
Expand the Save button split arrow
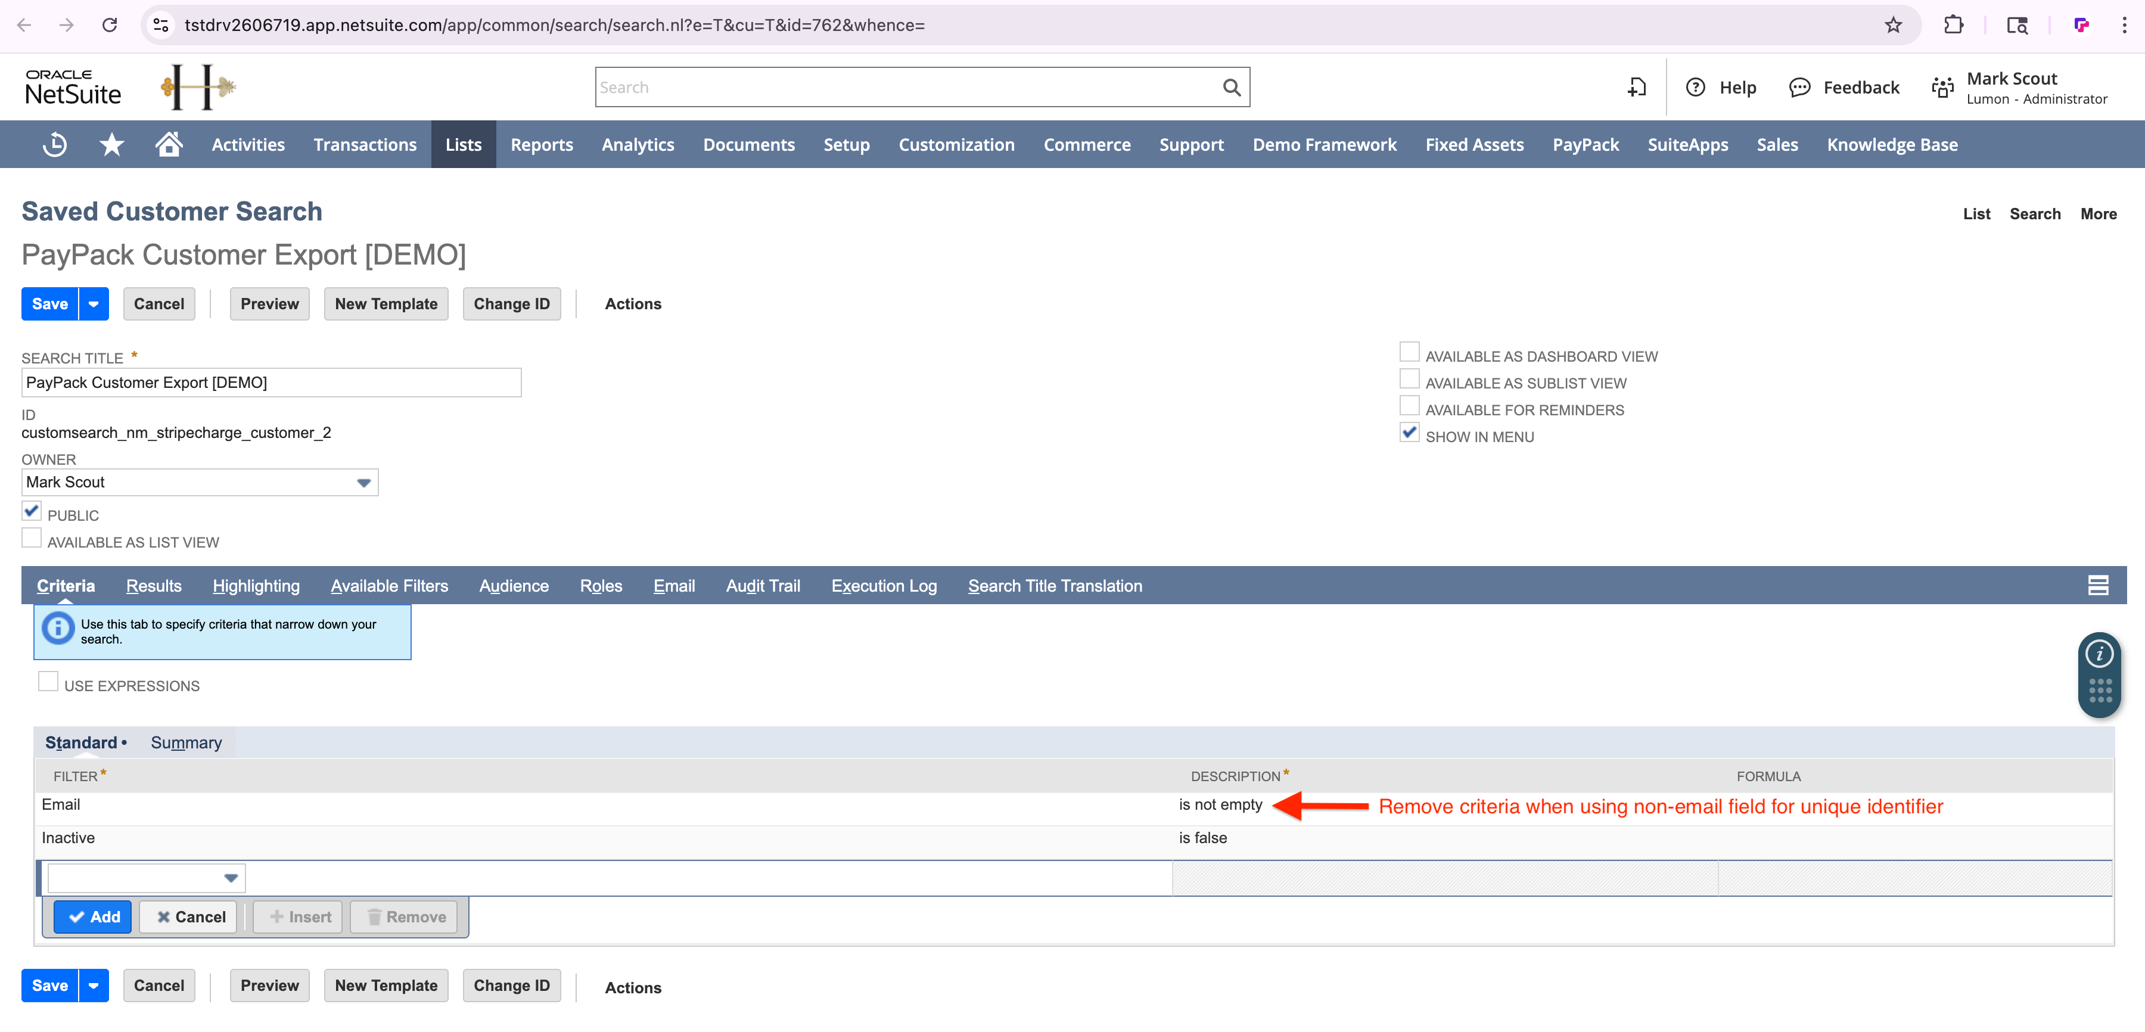pos(94,303)
